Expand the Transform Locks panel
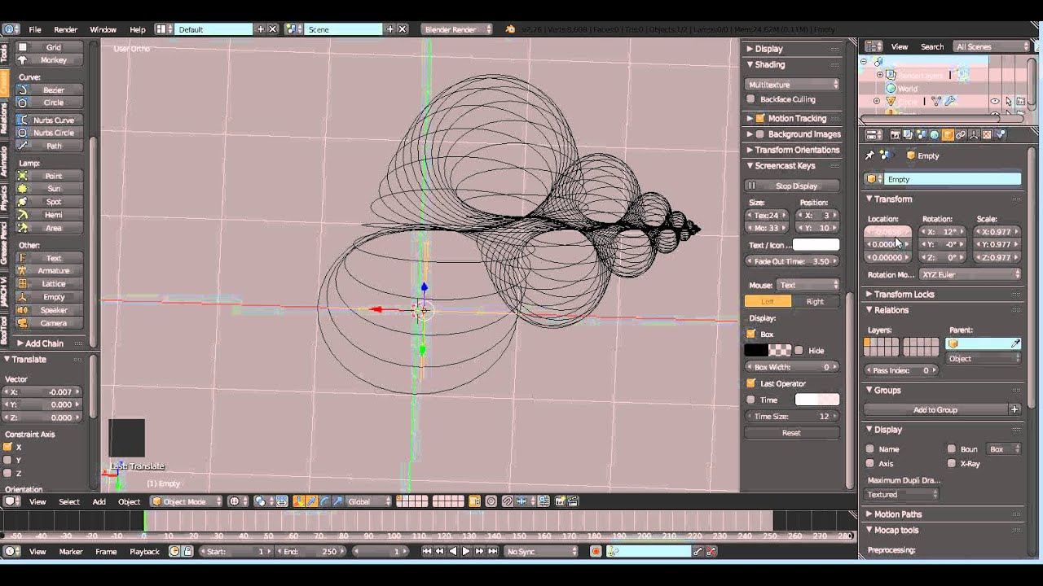 coord(904,294)
